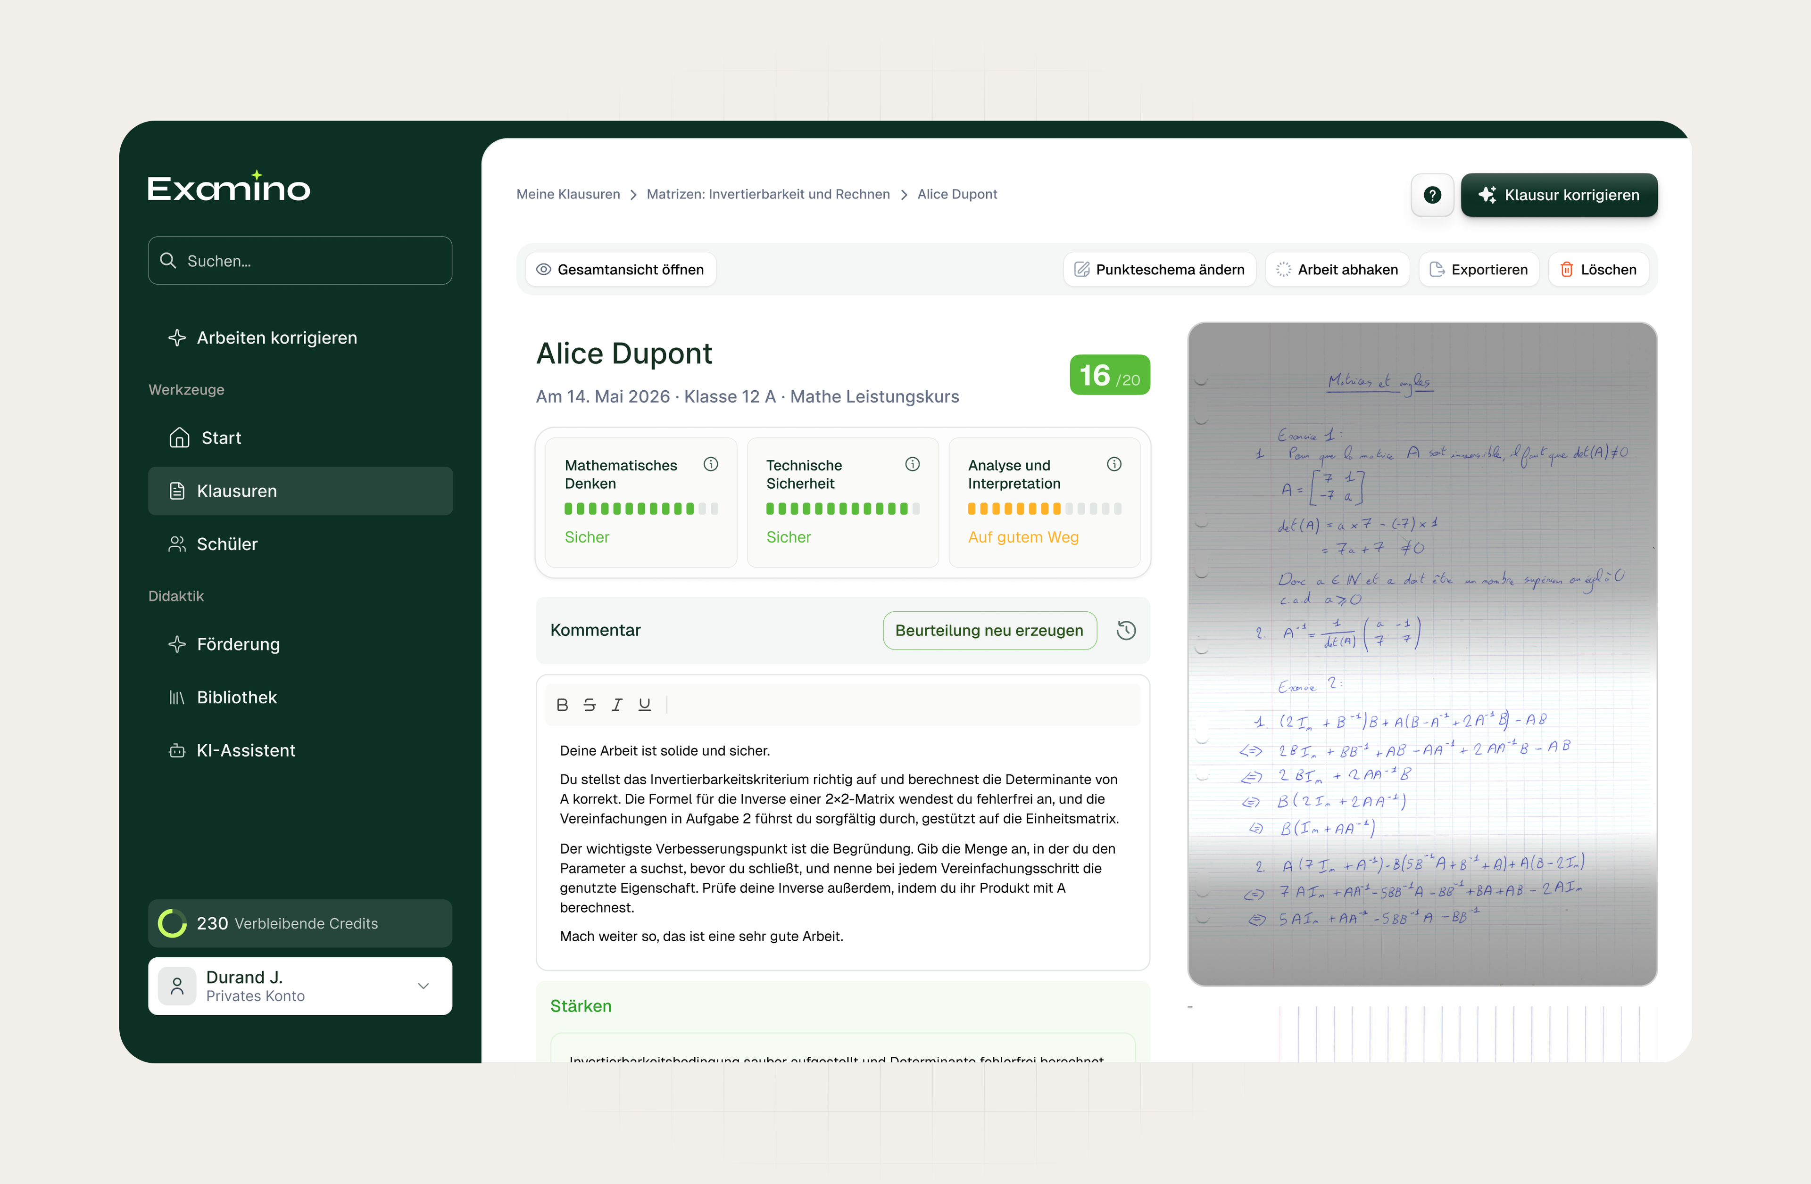Click the Kommentar heading
Screen dimensions: 1811x1184
[x=595, y=630]
